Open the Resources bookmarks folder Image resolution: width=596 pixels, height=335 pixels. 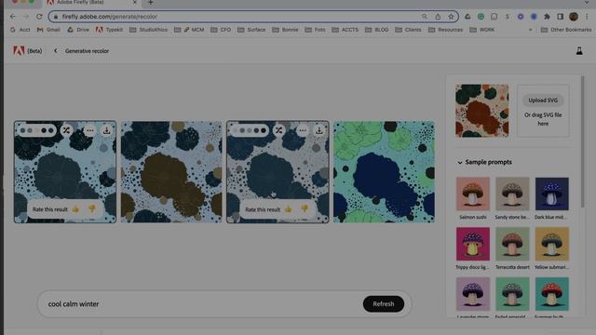tap(445, 30)
